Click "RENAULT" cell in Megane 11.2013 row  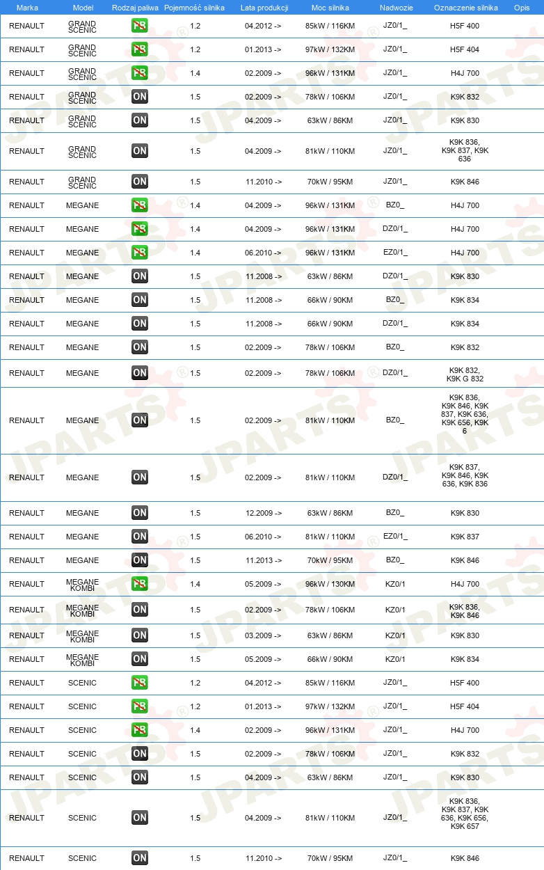[26, 560]
